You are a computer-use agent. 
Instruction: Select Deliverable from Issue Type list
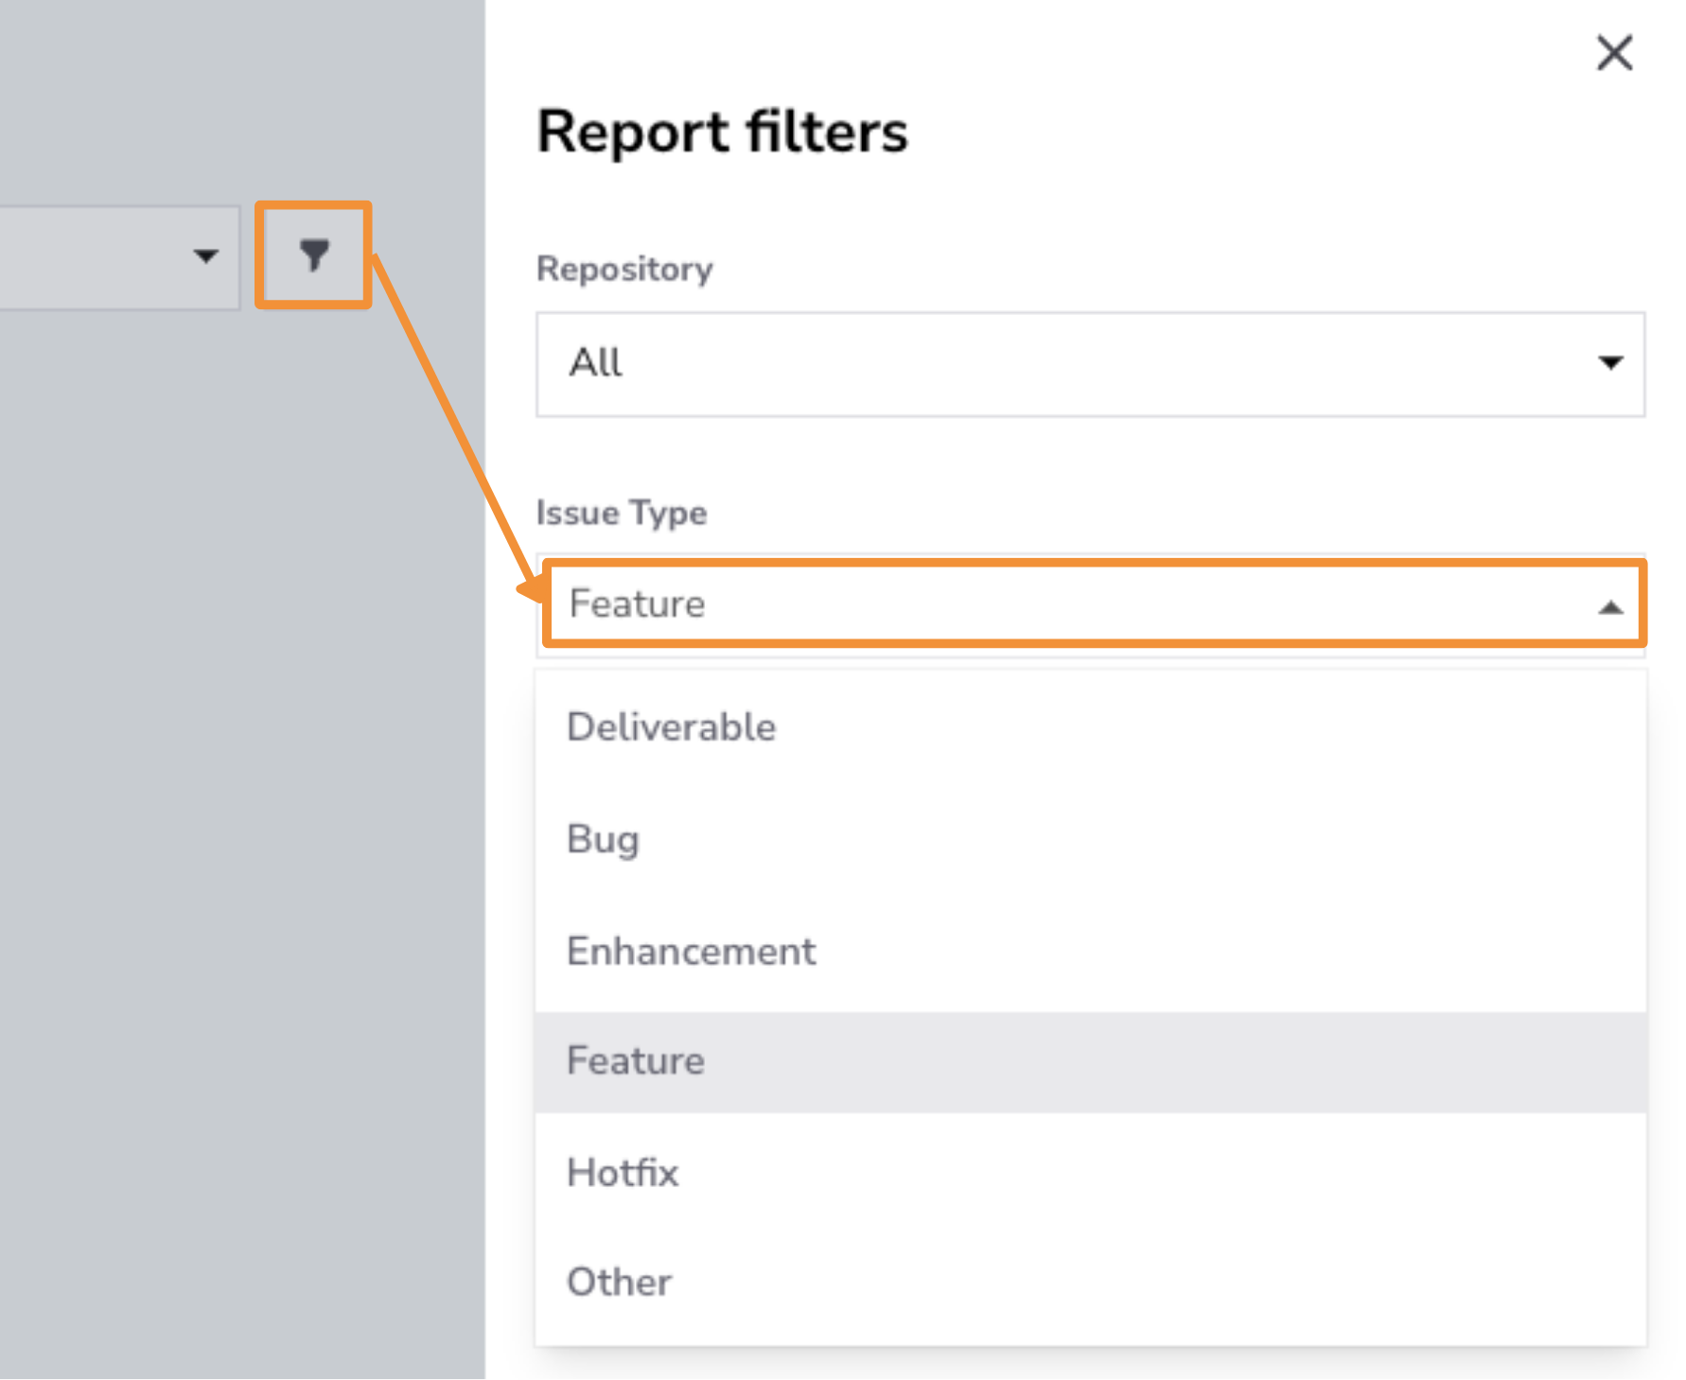click(1090, 726)
